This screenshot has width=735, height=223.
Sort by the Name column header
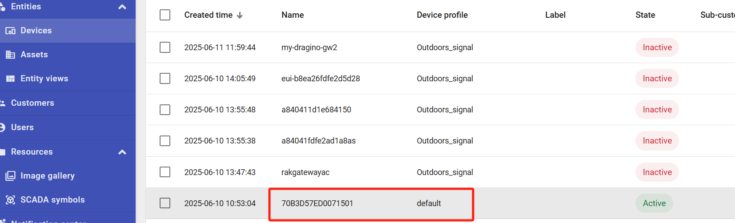(293, 15)
